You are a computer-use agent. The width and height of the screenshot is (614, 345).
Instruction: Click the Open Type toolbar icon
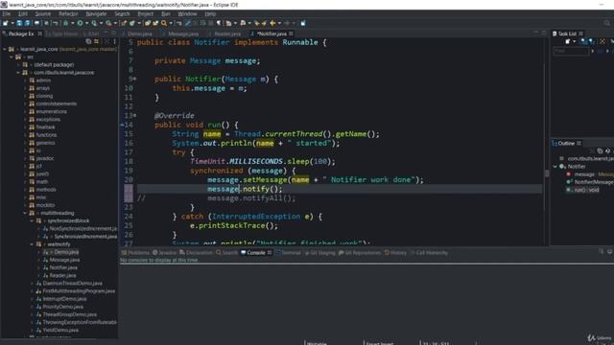(x=147, y=23)
